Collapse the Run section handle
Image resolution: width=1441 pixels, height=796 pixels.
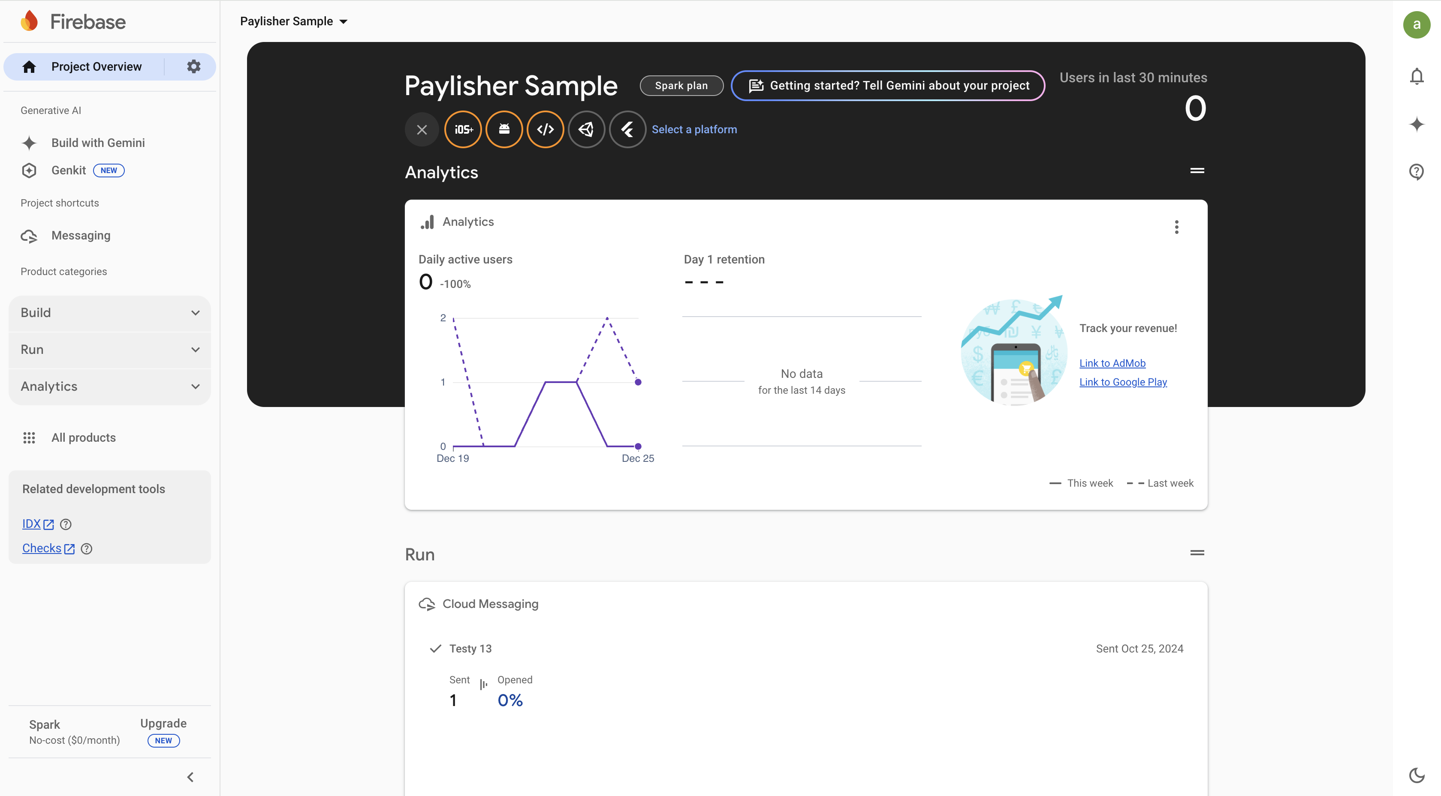pos(1197,553)
